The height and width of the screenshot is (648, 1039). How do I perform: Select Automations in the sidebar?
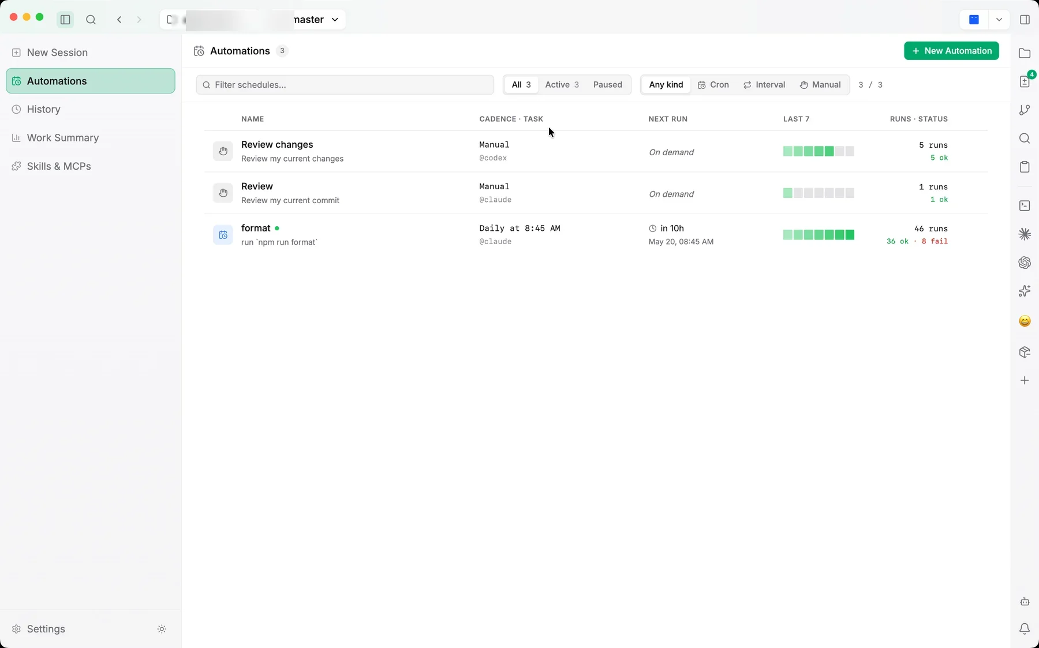pos(91,81)
